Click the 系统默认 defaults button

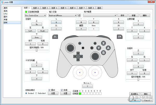tap(134, 94)
